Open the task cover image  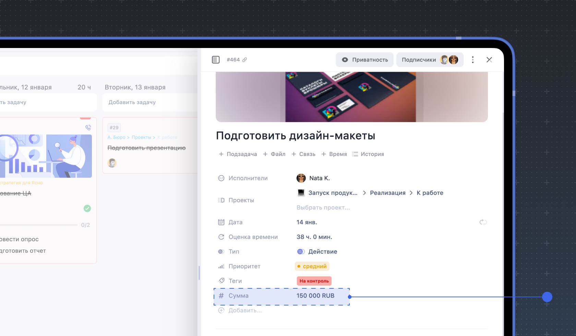[x=351, y=97]
